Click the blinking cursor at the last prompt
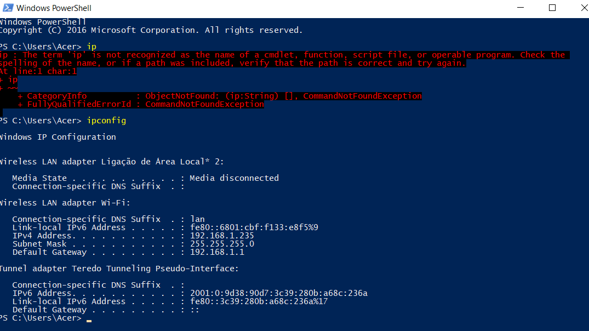Screen dimensions: 589x331 [x=89, y=320]
